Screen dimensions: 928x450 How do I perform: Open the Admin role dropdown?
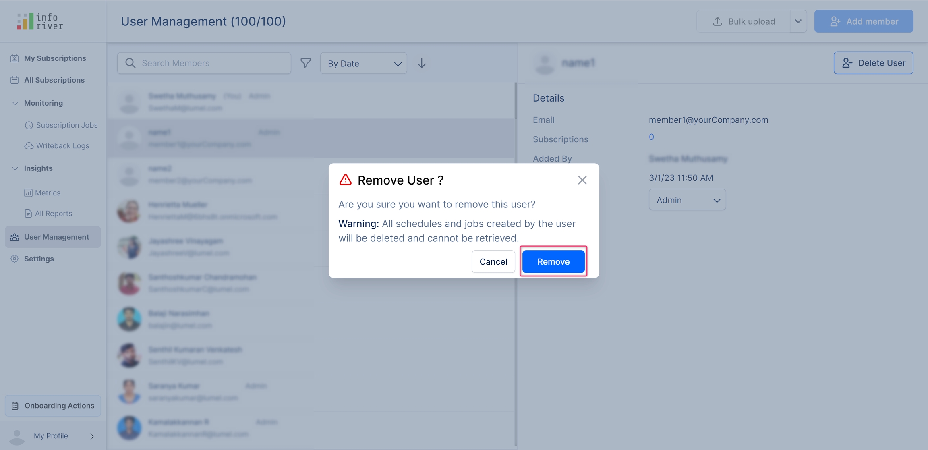pyautogui.click(x=687, y=200)
